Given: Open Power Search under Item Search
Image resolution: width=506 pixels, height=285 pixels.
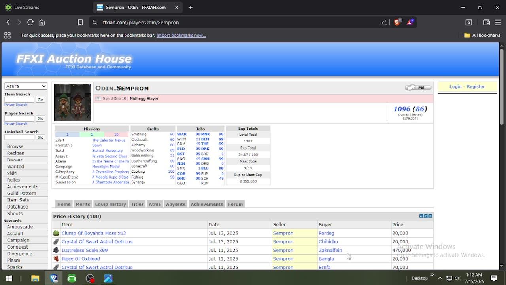Looking at the screenshot, I should 16,104.
